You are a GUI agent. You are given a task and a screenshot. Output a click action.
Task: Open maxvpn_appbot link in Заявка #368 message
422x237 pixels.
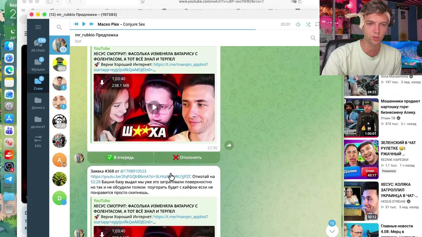tap(151, 219)
